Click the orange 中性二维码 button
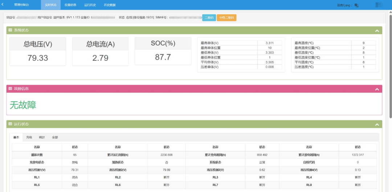 click(226, 18)
